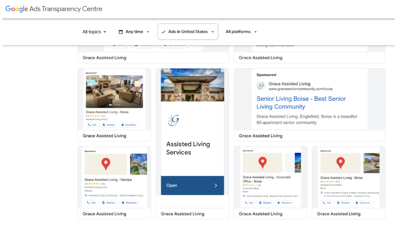This screenshot has height=226, width=398.
Task: Click Website in the Nampa ad
Action: [x=108, y=203]
